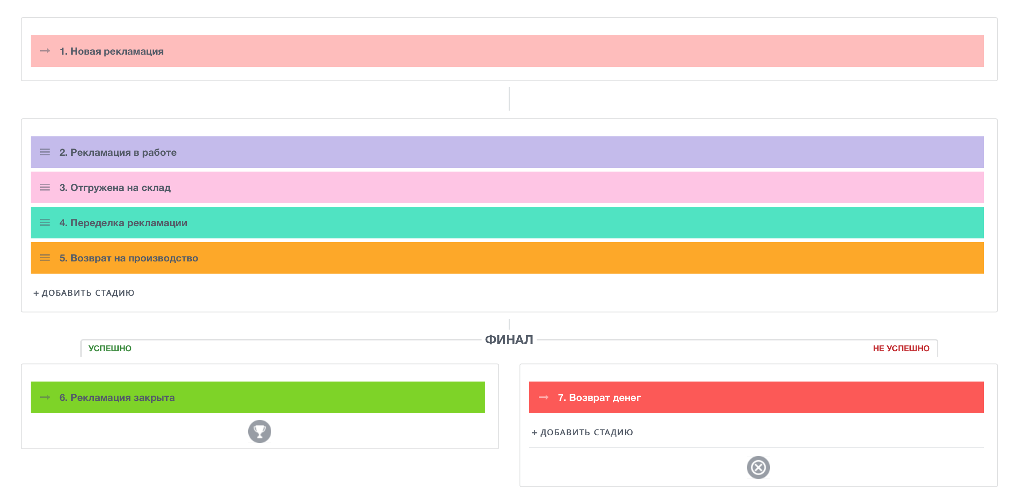
Task: Click drag handle of Отгружена на склад stage
Action: click(x=45, y=187)
